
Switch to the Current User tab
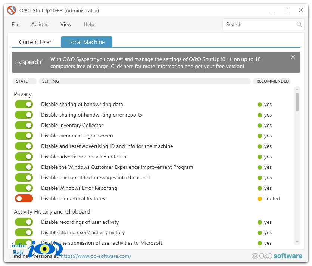point(35,42)
